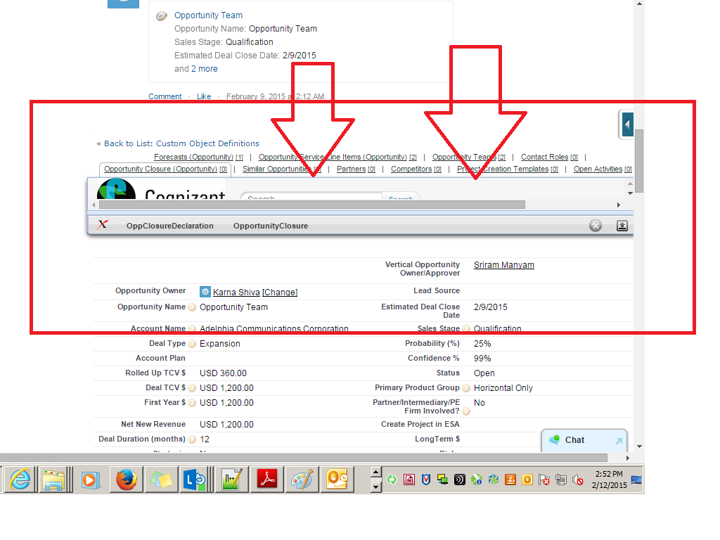The width and height of the screenshot is (720, 540).
Task: Click the down arrow of the page scrollbar
Action: pos(639,446)
